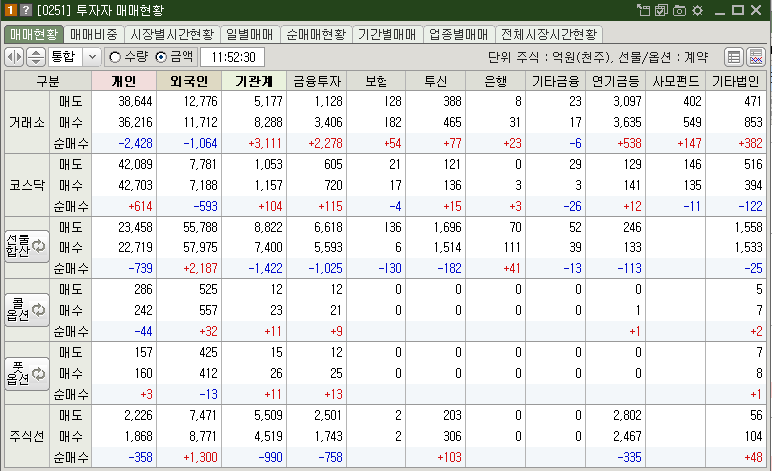This screenshot has height=471, width=772.
Task: Refresh the 풋옵션 row icon
Action: click(x=38, y=374)
